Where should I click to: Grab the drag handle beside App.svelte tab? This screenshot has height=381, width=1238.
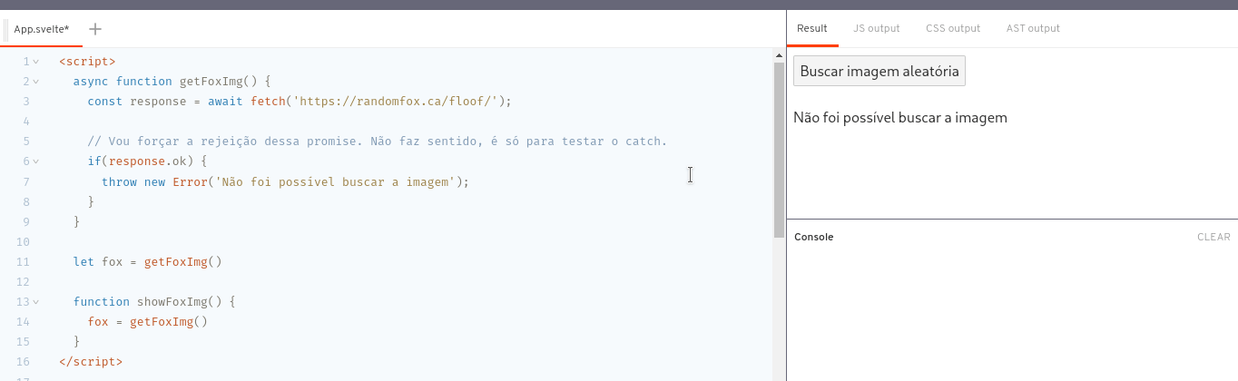(x=7, y=29)
